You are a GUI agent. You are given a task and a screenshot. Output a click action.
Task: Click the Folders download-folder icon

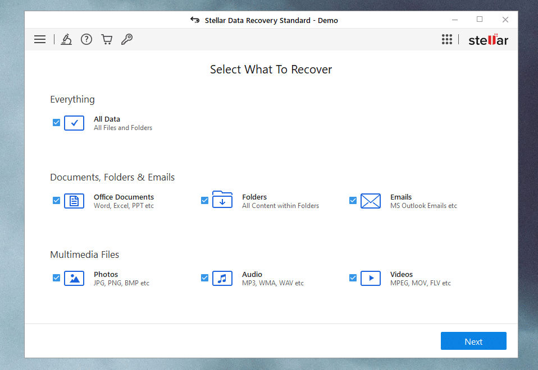tap(222, 200)
